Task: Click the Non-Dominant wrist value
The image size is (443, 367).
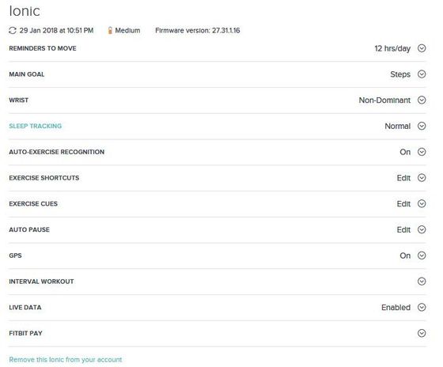Action: 384,100
